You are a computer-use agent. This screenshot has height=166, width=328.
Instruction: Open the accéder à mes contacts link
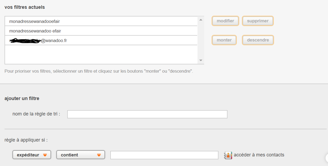(x=259, y=155)
